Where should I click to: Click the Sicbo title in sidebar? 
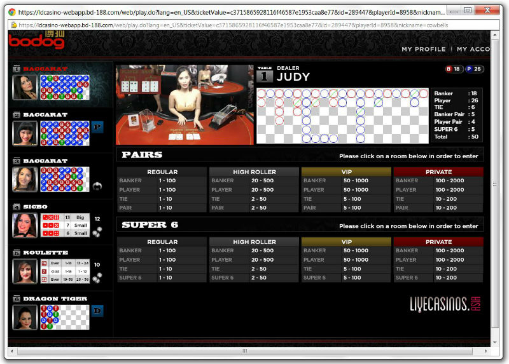[x=36, y=207]
